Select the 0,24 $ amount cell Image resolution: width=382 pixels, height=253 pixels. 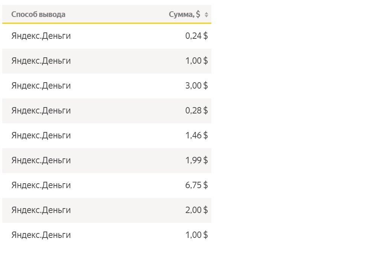pyautogui.click(x=196, y=36)
